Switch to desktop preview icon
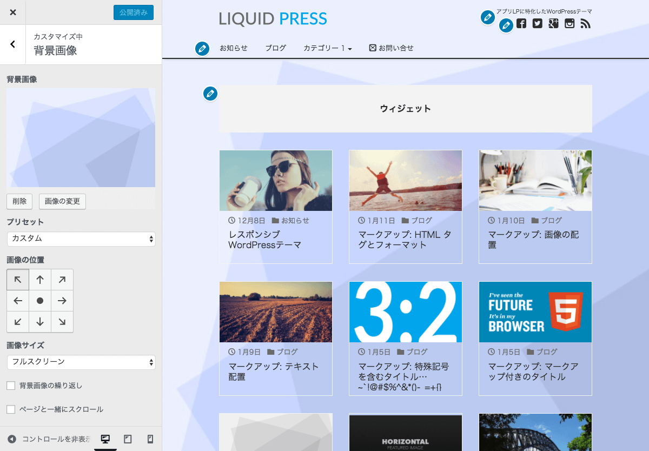The width and height of the screenshot is (649, 451). 105,439
